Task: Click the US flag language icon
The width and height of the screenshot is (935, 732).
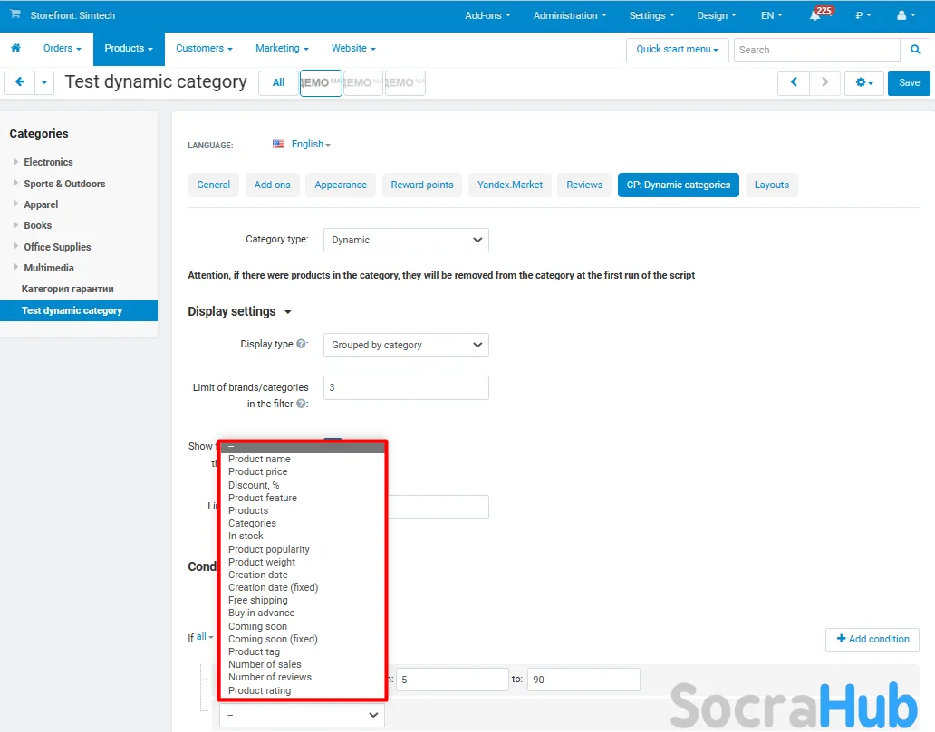Action: tap(278, 144)
